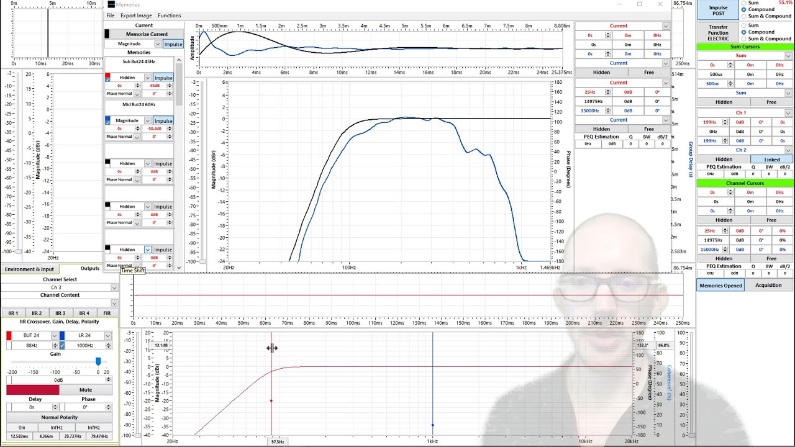This screenshot has width=795, height=447.
Task: Click the 1000Hz frequency stepper arrows
Action: coord(108,345)
